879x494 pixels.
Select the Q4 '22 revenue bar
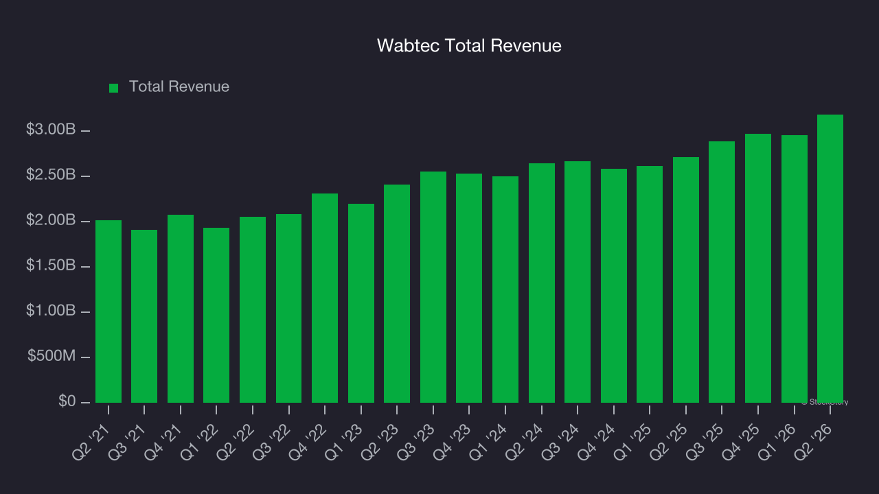tap(325, 298)
